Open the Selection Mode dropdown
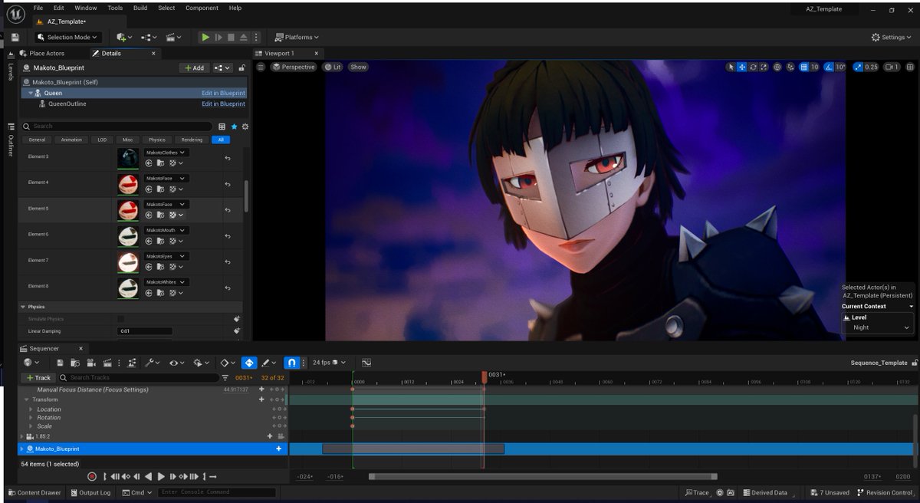The height and width of the screenshot is (503, 920). coord(67,37)
